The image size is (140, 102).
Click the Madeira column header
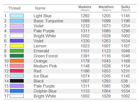[85, 8]
